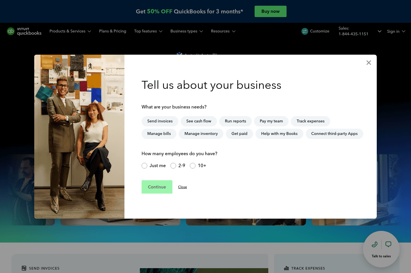411x273 pixels.
Task: Click the Talk to sales circular widget
Action: [381, 249]
